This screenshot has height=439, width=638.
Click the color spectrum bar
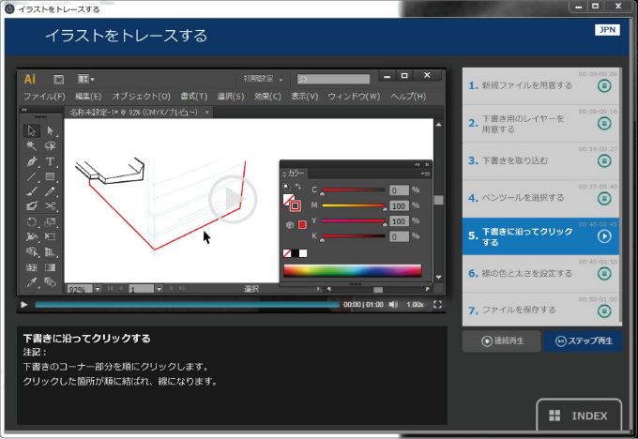coord(353,270)
